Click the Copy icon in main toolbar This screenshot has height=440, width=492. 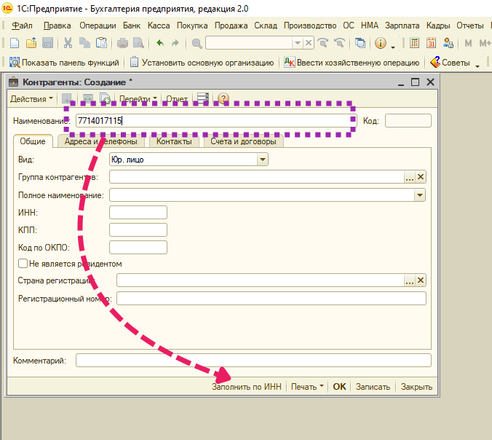84,43
